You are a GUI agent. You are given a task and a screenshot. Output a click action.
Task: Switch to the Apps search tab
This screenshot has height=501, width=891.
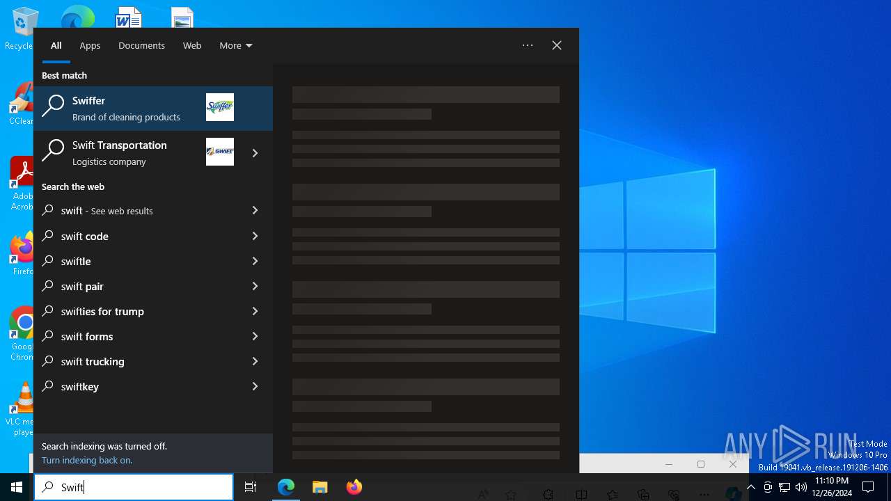coord(90,45)
